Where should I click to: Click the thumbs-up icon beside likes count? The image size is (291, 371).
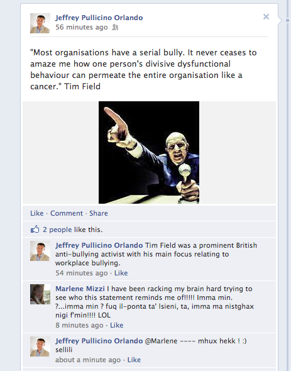(35, 229)
